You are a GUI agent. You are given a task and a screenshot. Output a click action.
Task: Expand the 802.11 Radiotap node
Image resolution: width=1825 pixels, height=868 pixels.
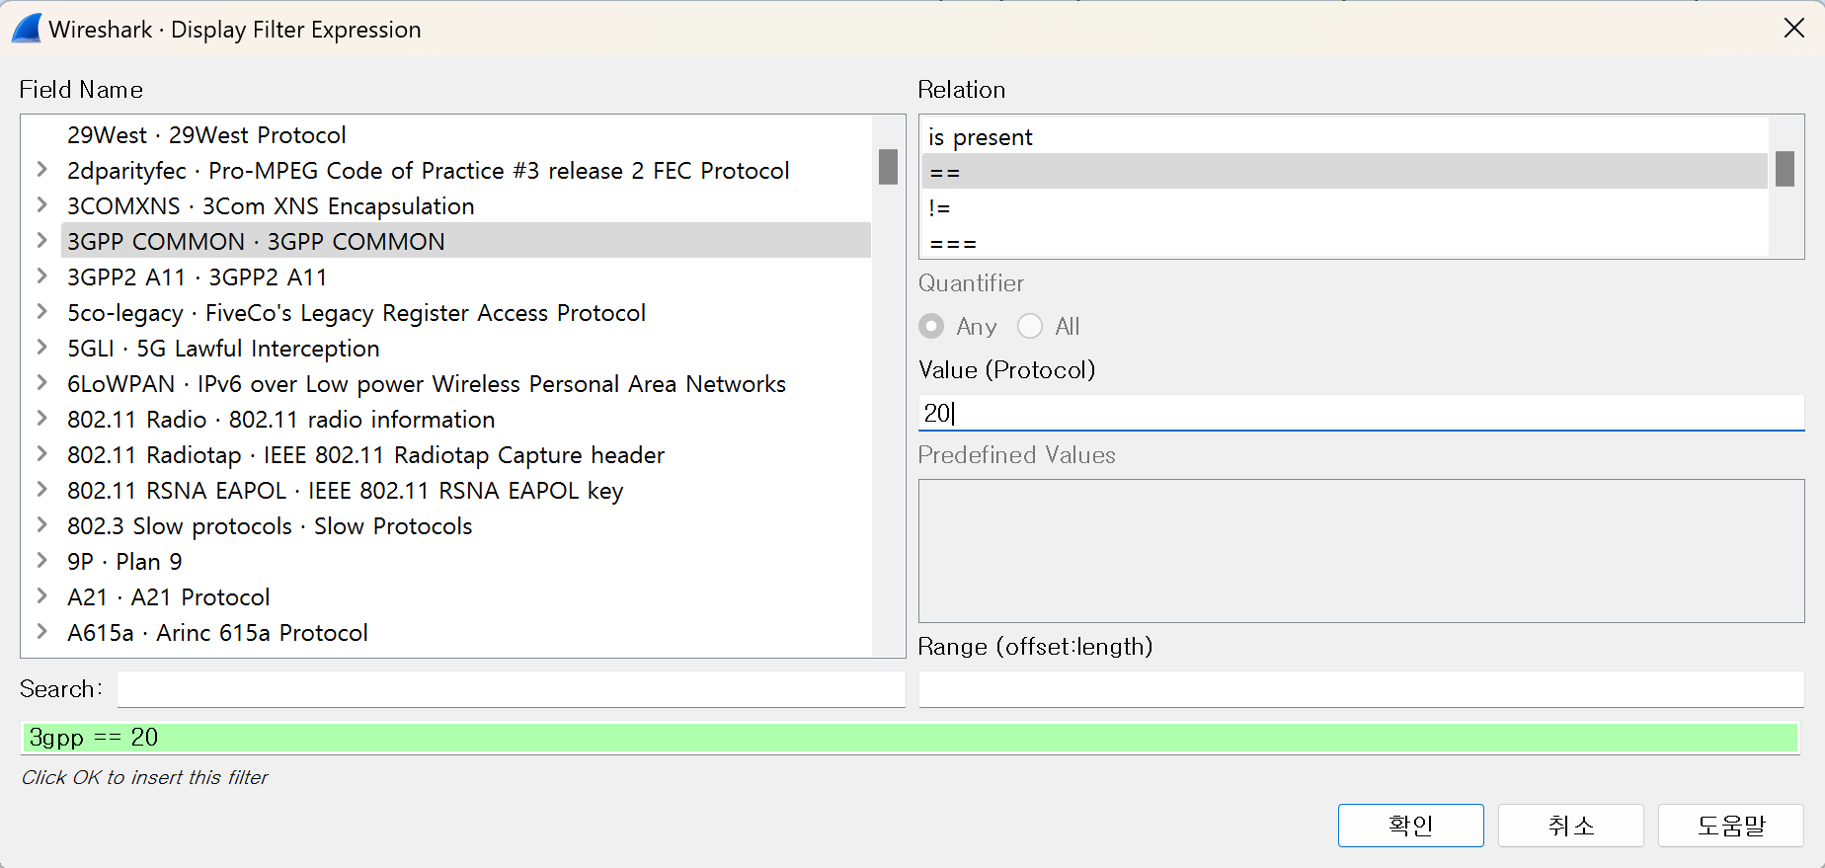pos(41,454)
